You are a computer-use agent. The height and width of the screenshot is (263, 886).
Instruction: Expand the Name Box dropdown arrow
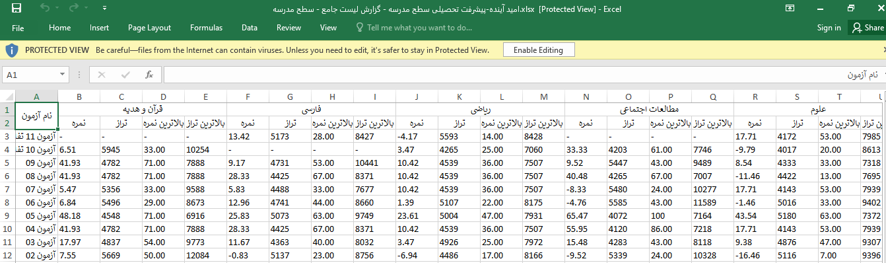click(x=63, y=75)
